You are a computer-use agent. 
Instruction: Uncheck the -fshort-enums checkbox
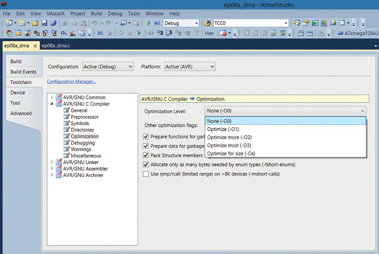[146, 164]
